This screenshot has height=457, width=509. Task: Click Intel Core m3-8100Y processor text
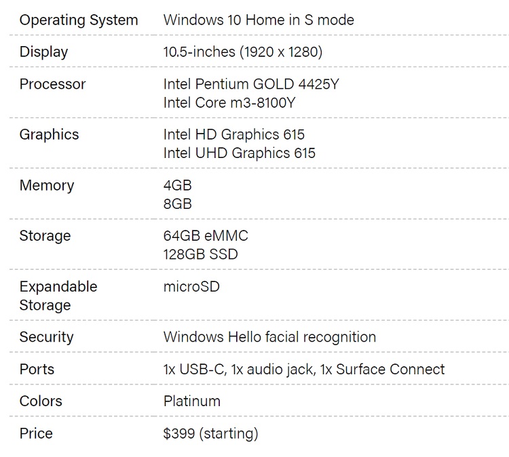click(229, 103)
